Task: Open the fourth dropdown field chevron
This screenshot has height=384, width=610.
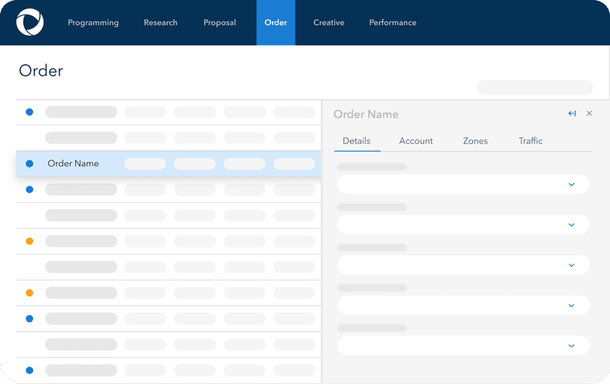Action: [x=571, y=305]
